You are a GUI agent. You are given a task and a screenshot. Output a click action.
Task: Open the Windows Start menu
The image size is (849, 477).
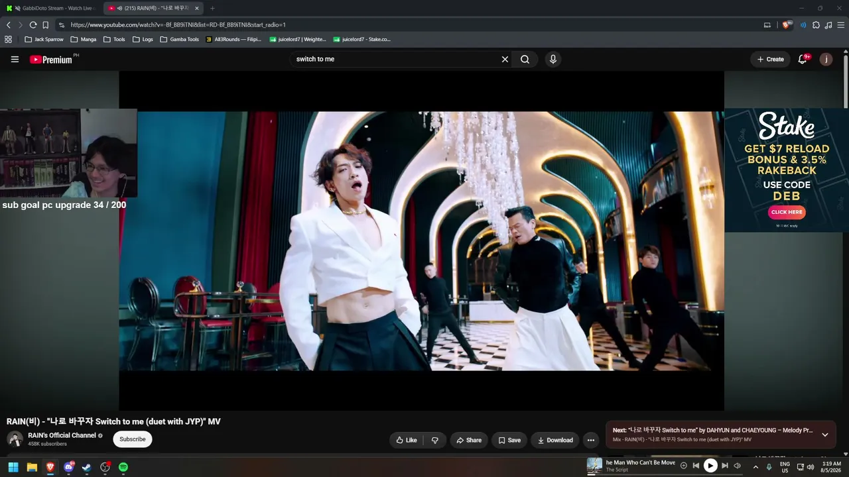click(13, 467)
